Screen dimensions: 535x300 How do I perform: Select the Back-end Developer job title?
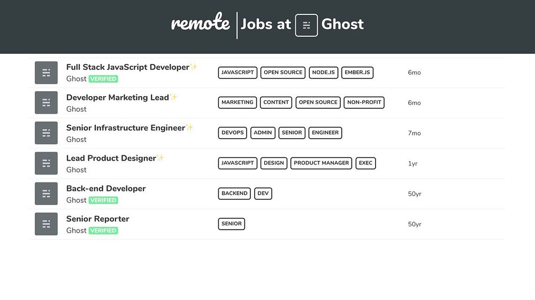pyautogui.click(x=106, y=188)
